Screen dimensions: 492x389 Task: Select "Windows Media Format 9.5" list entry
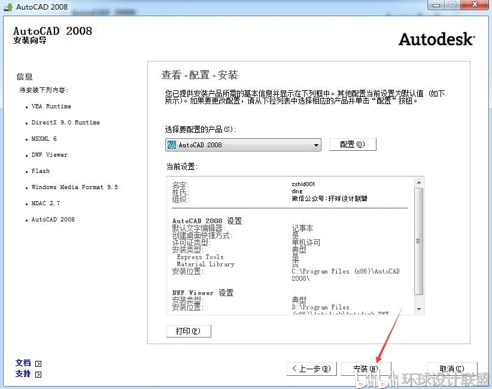point(75,187)
